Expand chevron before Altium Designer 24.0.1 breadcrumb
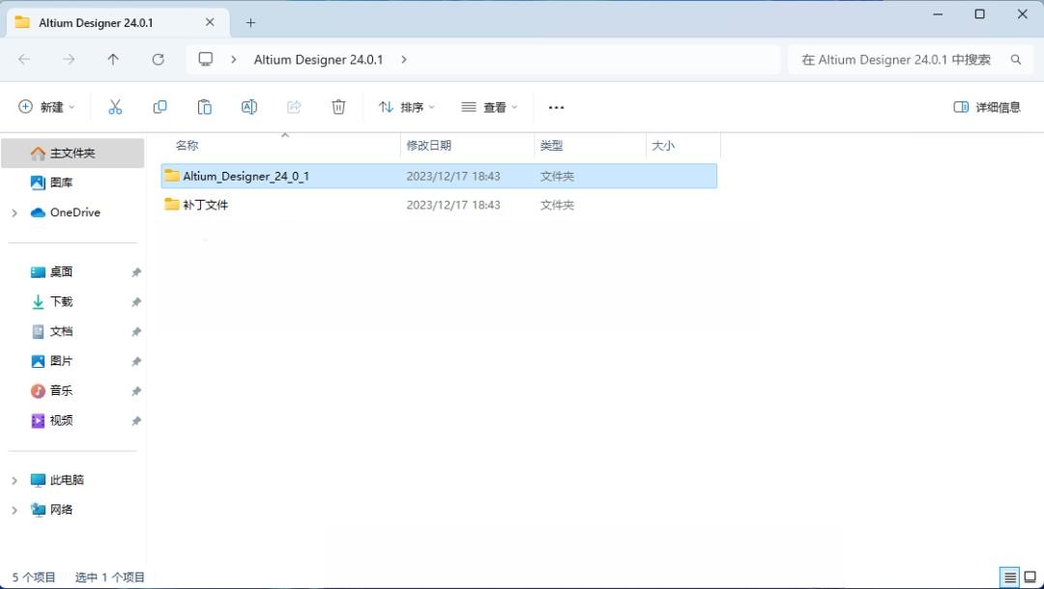 [233, 59]
